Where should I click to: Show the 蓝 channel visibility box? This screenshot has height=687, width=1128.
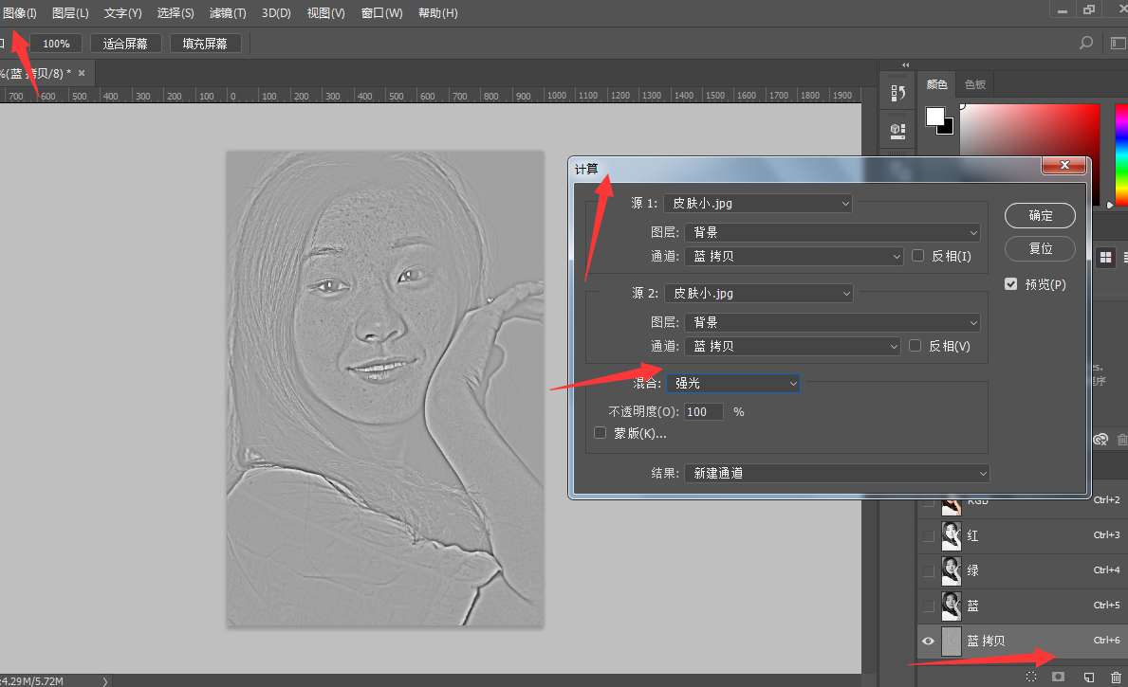tap(929, 606)
